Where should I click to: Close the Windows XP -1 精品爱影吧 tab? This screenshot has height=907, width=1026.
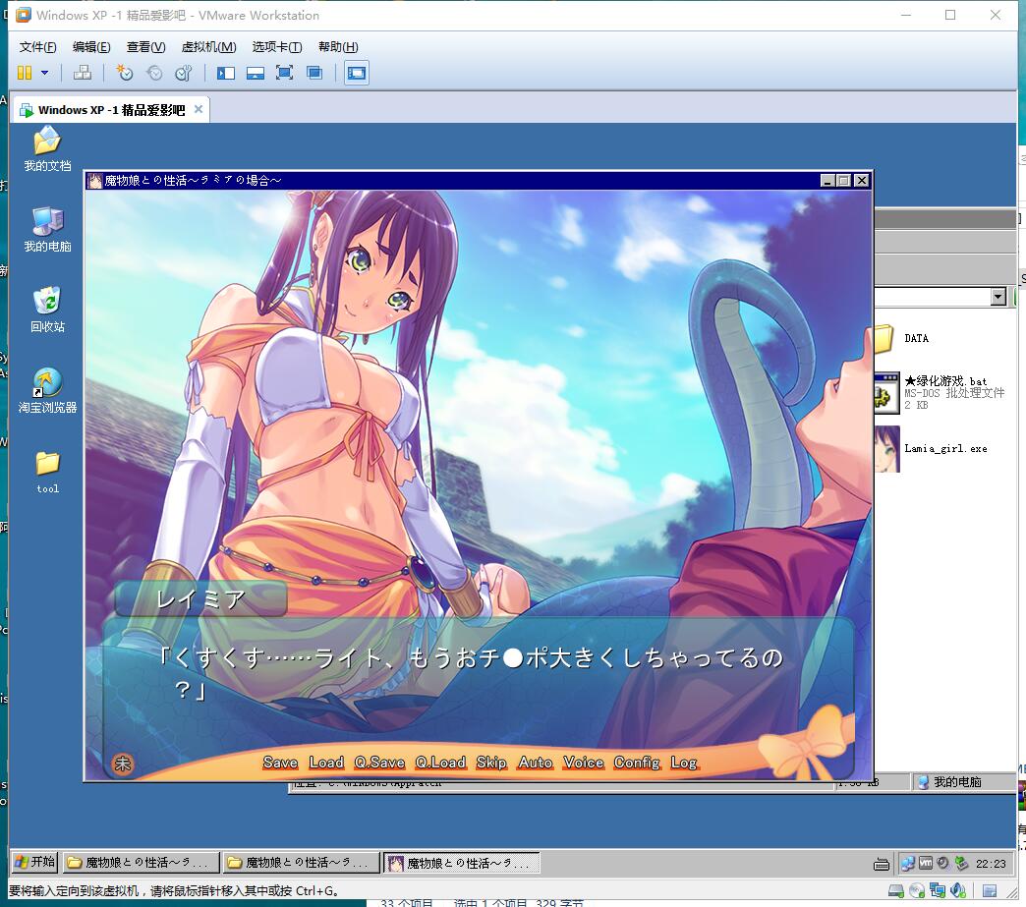point(199,109)
